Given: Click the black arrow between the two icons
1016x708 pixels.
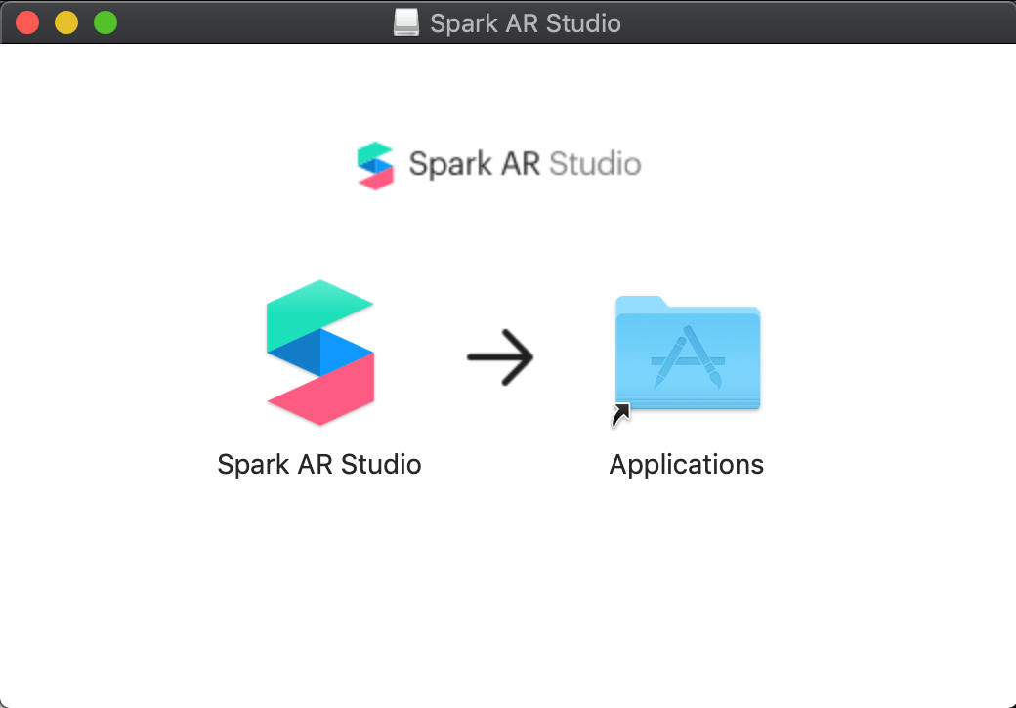Looking at the screenshot, I should pyautogui.click(x=500, y=355).
